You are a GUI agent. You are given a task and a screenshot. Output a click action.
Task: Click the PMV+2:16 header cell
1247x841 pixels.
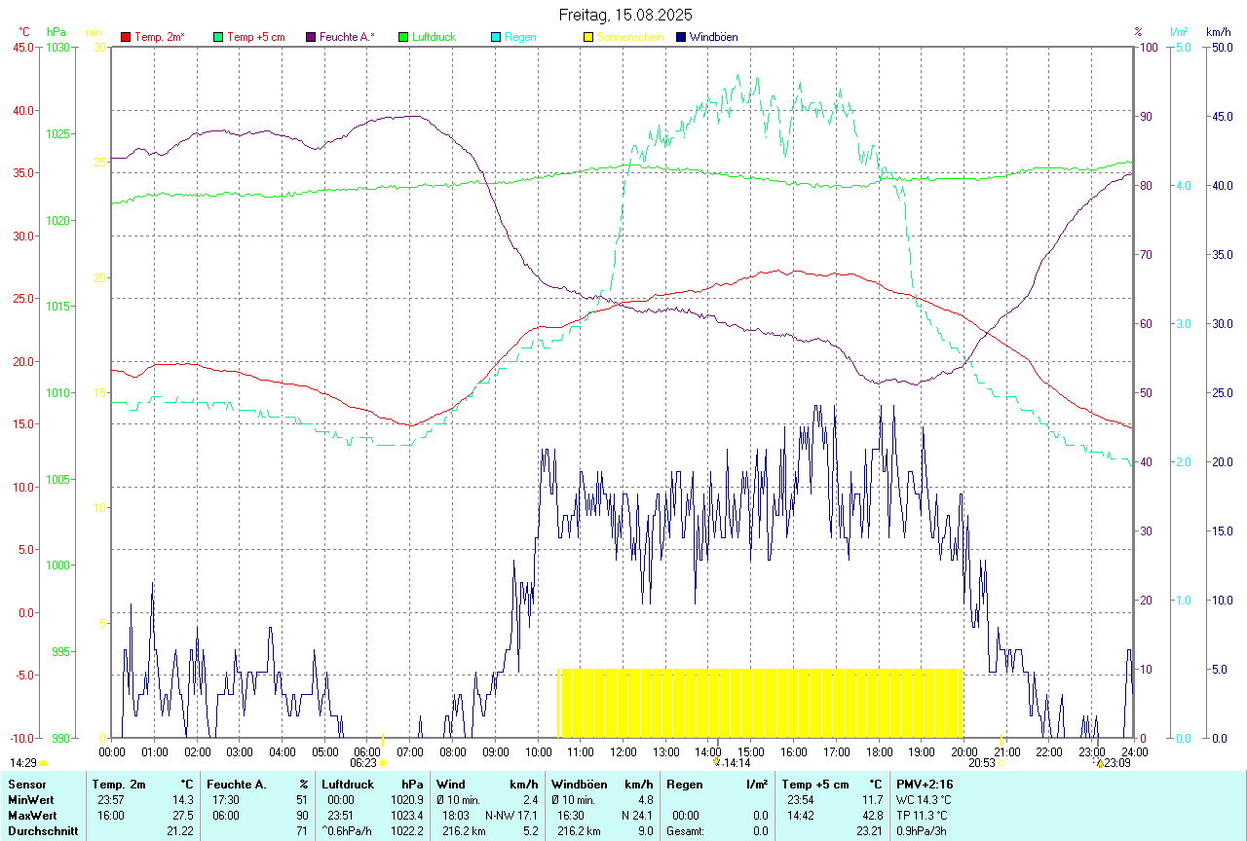click(926, 784)
